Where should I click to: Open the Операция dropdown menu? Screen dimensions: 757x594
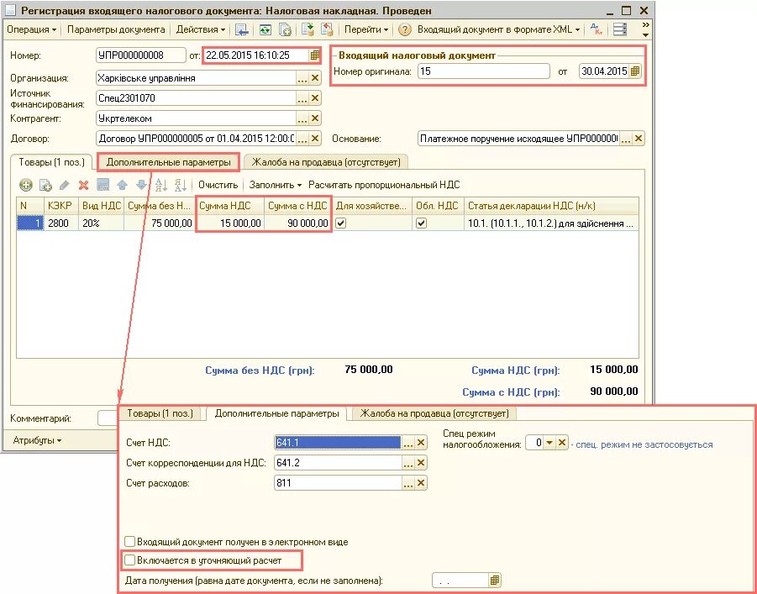(x=31, y=29)
